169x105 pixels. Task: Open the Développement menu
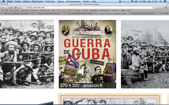click(73, 1)
